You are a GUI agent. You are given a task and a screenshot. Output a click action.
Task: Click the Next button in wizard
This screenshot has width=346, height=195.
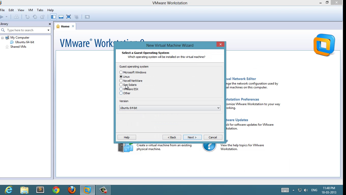(x=192, y=137)
